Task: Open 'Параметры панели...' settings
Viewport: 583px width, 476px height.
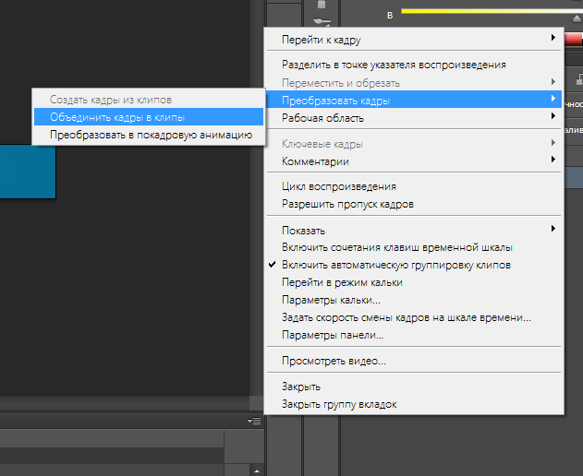Action: pyautogui.click(x=414, y=335)
